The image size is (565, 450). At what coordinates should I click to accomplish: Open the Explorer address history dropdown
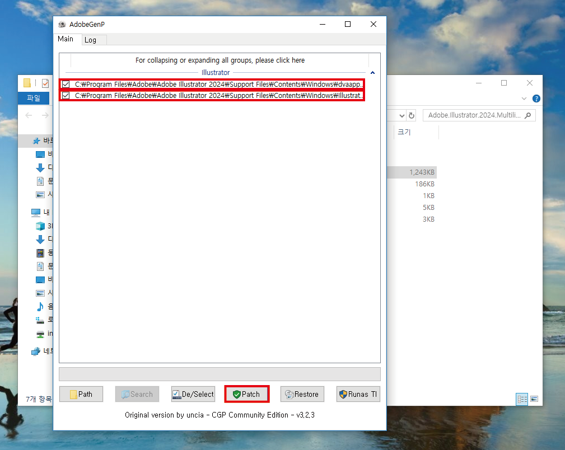click(x=402, y=116)
